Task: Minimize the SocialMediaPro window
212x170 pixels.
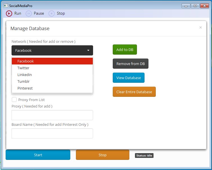Action: pos(186,6)
